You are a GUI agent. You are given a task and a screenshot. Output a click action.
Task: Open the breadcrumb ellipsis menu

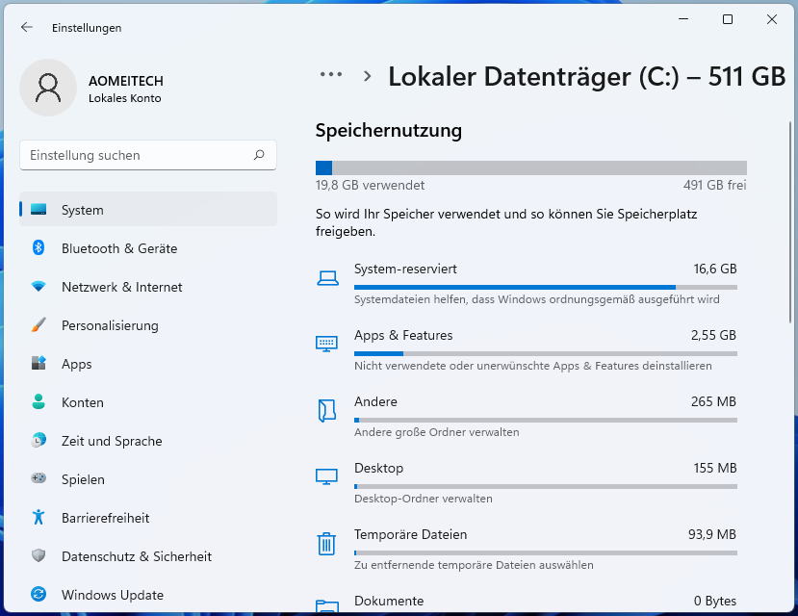(331, 74)
